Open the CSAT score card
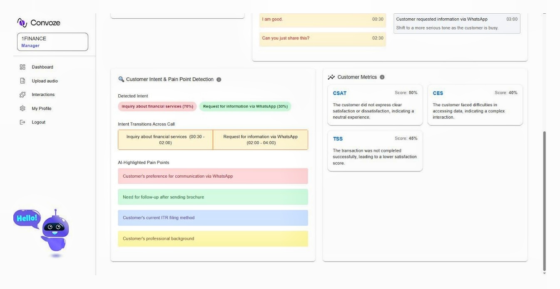560x289 pixels. 375,105
